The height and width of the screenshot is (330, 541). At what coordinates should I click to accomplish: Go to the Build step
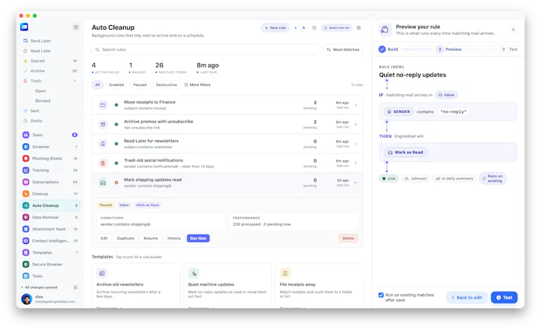[x=388, y=49]
